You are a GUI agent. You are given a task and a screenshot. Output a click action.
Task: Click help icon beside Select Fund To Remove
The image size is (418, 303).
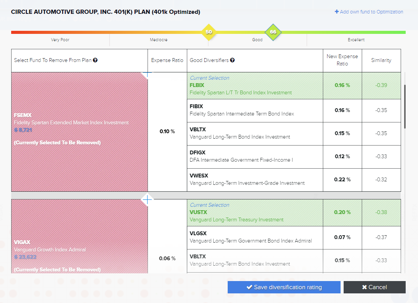[x=95, y=60]
